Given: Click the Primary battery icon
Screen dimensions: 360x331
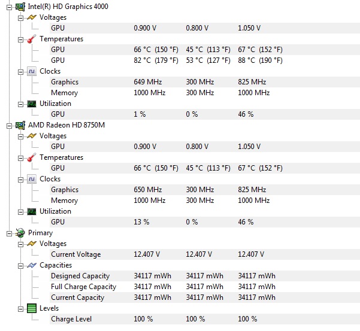Looking at the screenshot, I should coord(20,233).
